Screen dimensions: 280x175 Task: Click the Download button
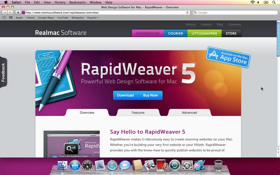point(125,95)
